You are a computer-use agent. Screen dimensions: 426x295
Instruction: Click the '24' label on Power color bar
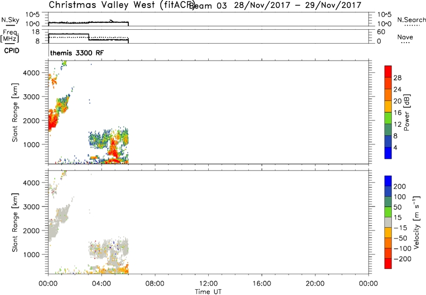pyautogui.click(x=397, y=89)
